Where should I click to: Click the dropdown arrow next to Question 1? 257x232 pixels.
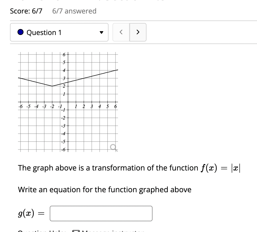(101, 32)
